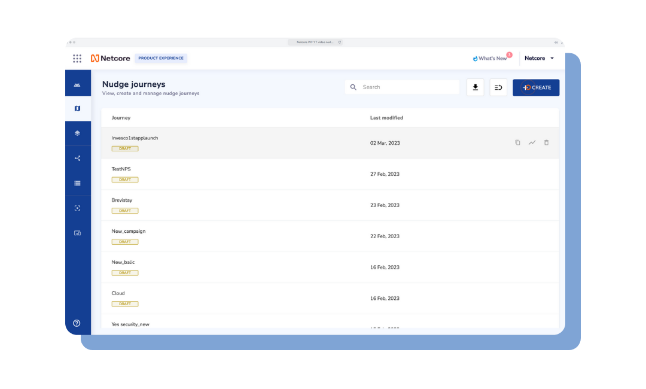View analytics for the Invesco1stapplaunch journey
Viewport: 646px width, 389px height.
532,142
